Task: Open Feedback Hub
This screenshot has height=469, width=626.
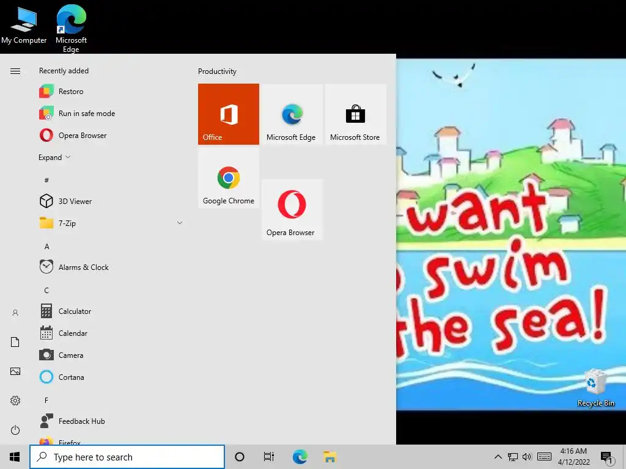Action: click(112, 421)
